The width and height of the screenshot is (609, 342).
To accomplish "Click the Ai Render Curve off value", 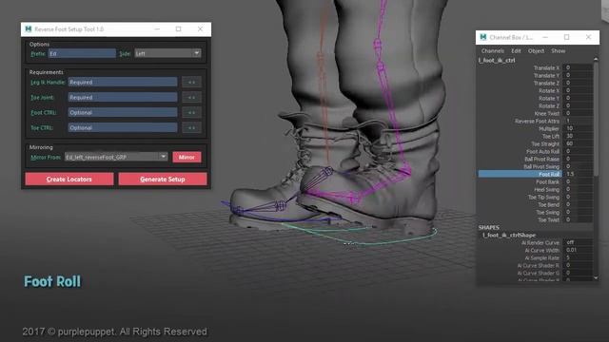I will coord(578,242).
